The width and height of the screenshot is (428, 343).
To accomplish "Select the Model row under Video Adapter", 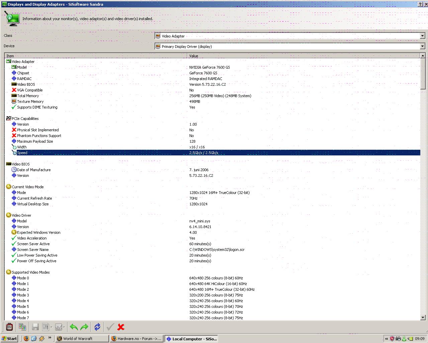I will pos(213,67).
